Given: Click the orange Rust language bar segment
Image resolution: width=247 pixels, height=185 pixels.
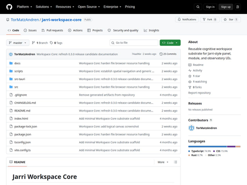Looking at the screenshot, I should click(238, 146).
